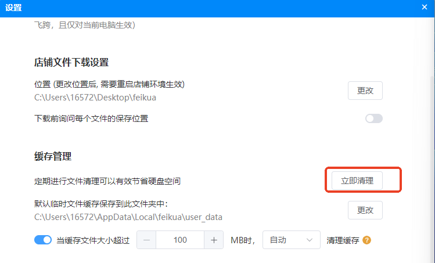Focus the cache size field showing 100
This screenshot has height=263, width=435.
pos(180,240)
